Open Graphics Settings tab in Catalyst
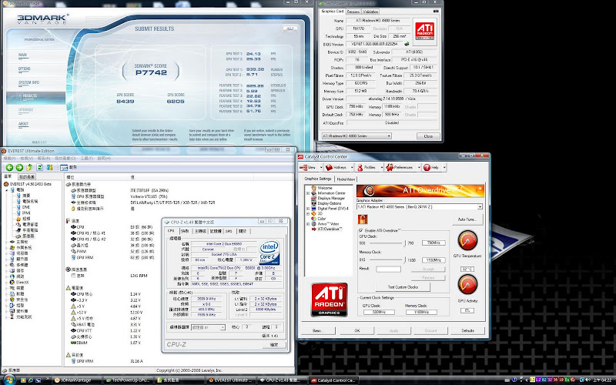The image size is (616, 385). pyautogui.click(x=318, y=179)
